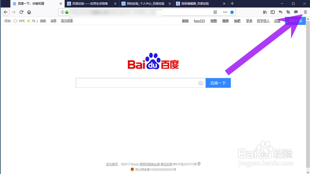Open the 消息 messages link
This screenshot has height=174, width=310.
pos(53,21)
